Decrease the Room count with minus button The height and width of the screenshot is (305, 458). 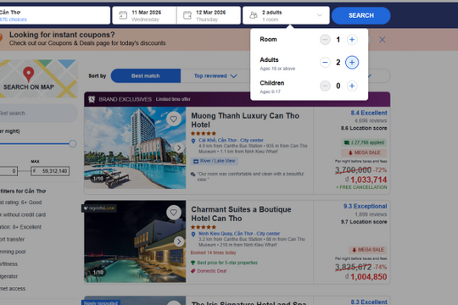(x=325, y=40)
